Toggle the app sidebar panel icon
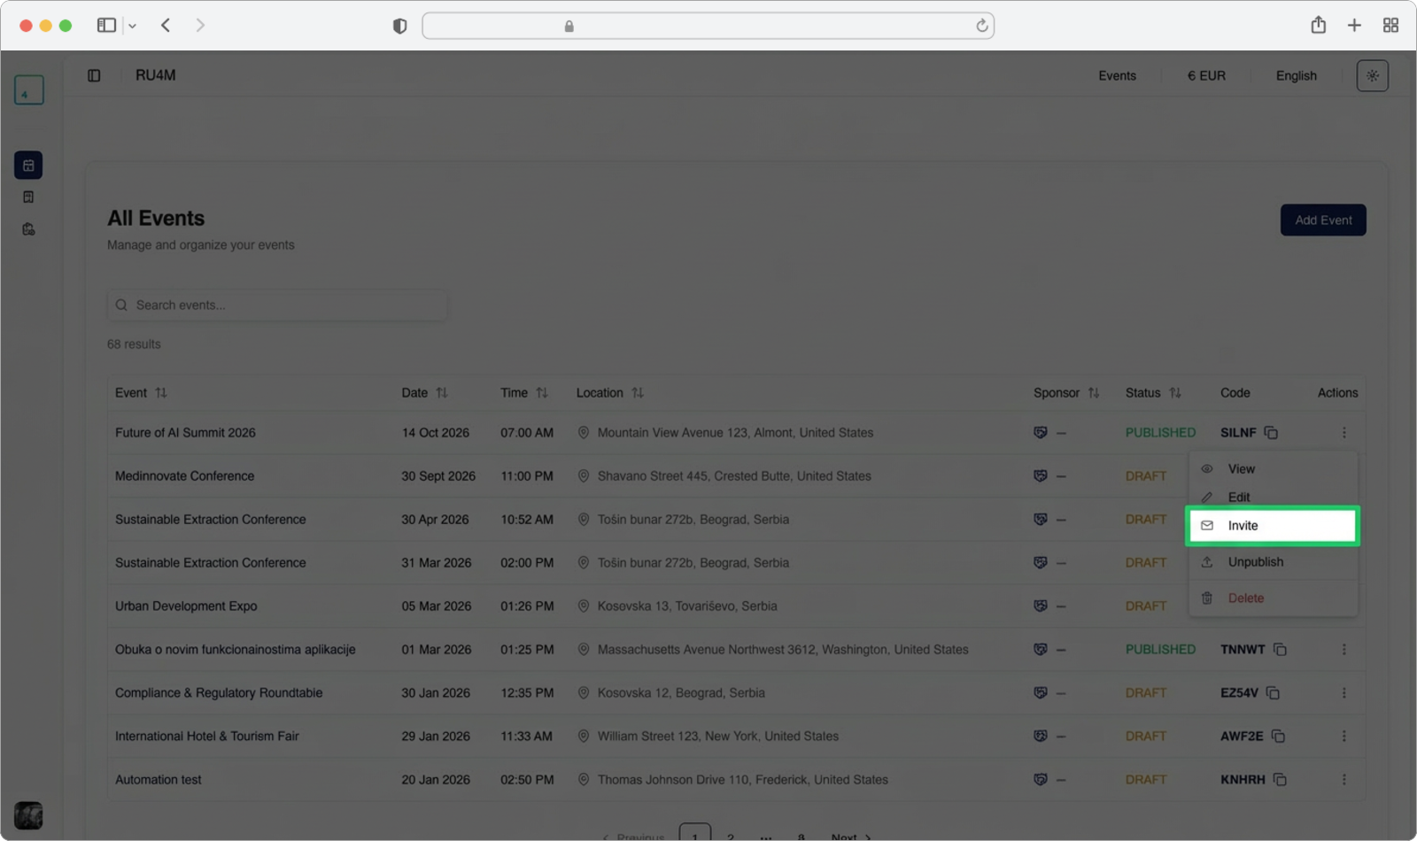1417x841 pixels. 94,76
